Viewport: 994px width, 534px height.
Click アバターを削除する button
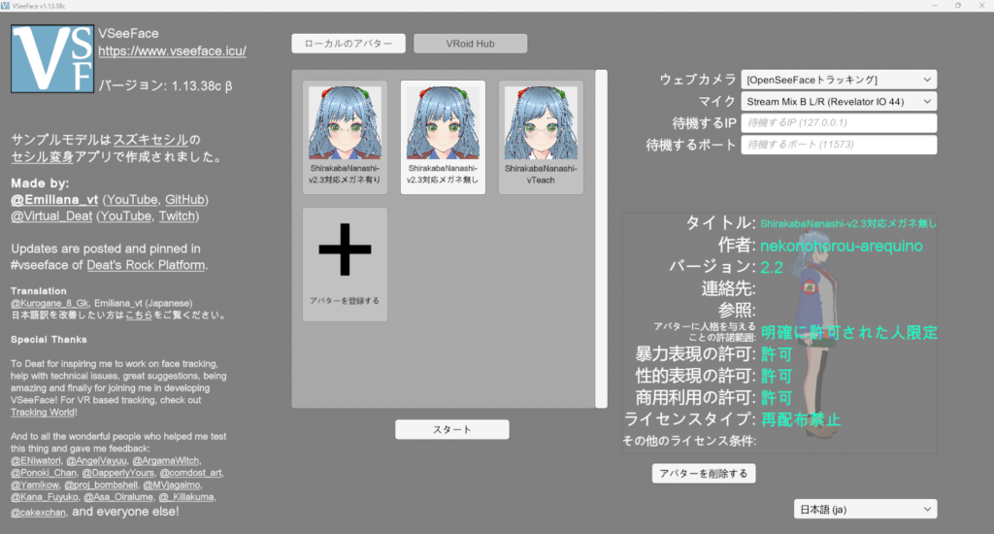tap(704, 474)
